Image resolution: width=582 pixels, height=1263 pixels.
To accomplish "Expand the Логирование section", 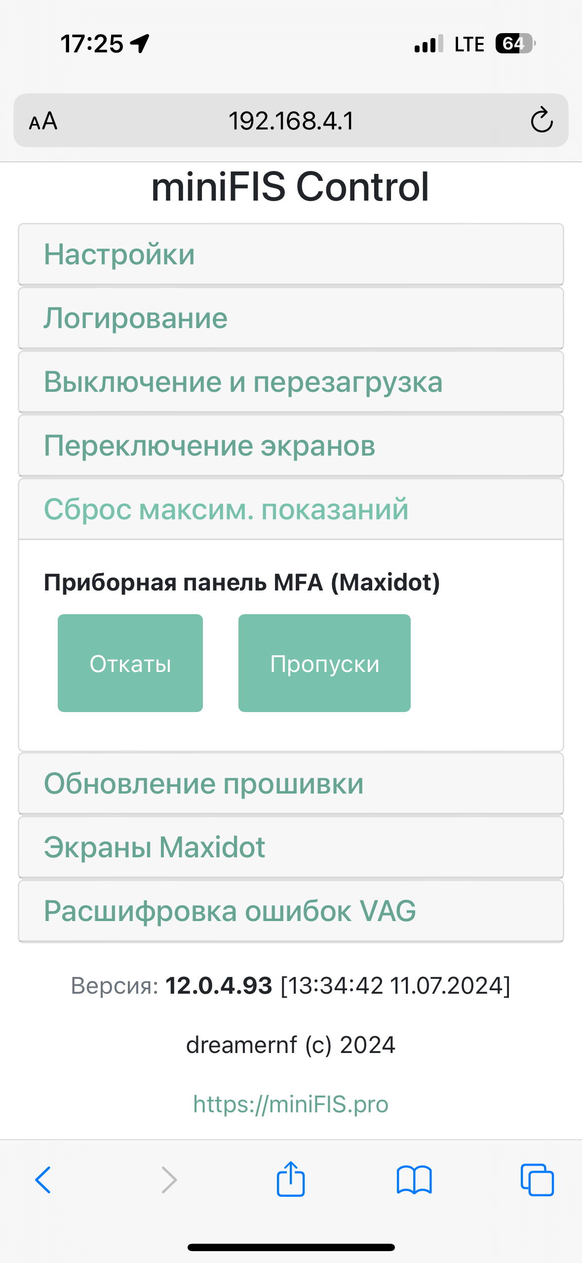I will click(x=291, y=318).
